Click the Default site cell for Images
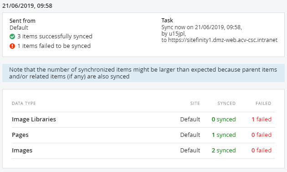287x172 pixels. 190,151
